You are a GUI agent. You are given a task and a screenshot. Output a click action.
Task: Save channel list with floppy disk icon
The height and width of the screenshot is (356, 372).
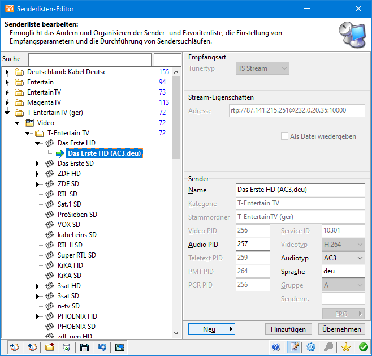tap(84, 347)
